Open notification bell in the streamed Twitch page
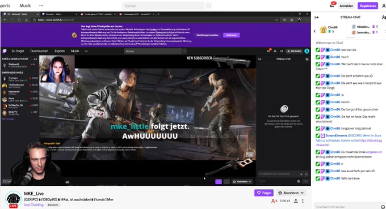 (275, 51)
